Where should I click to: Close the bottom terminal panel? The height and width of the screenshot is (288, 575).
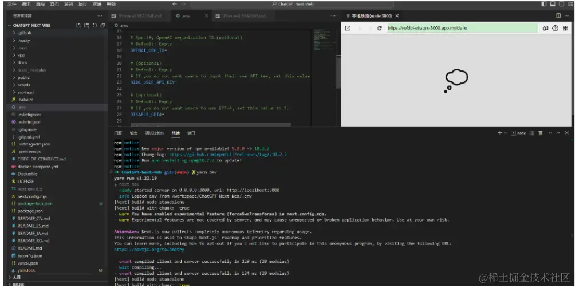coord(567,133)
